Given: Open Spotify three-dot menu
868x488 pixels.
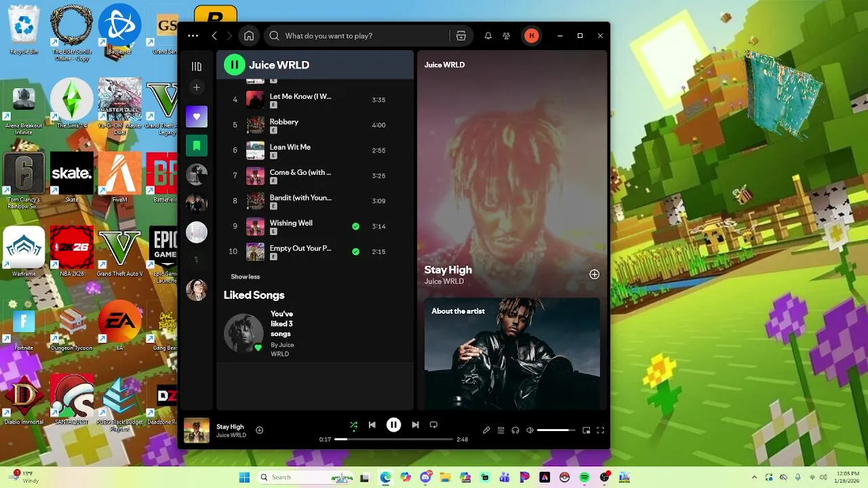Looking at the screenshot, I should (x=193, y=36).
